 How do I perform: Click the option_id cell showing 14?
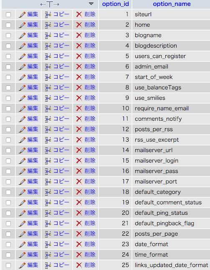coord(115,150)
